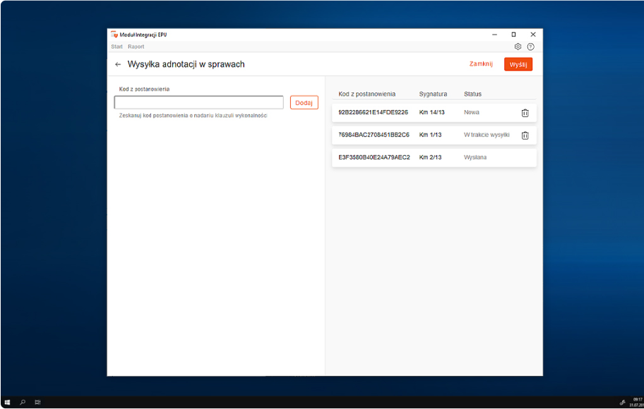Open the Start menu item

point(117,47)
